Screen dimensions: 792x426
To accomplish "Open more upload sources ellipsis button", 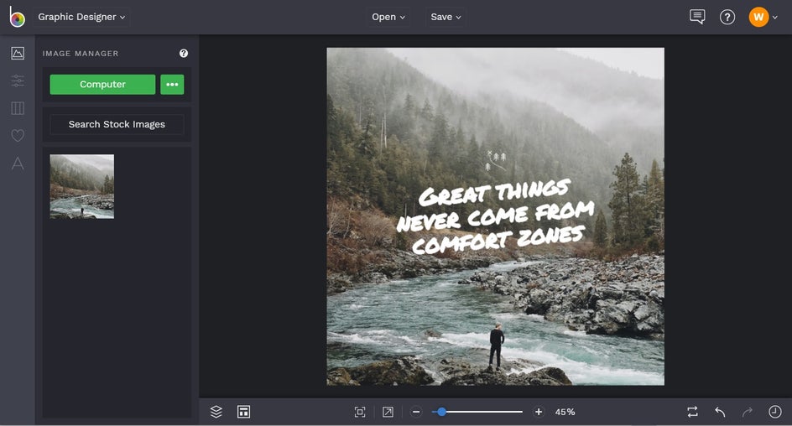I will coord(172,85).
